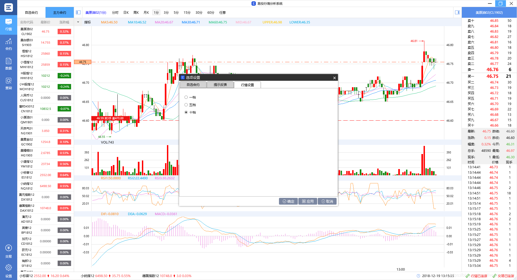
Task: Click the 美原油02(CL1902) panel title
Action: [489, 13]
